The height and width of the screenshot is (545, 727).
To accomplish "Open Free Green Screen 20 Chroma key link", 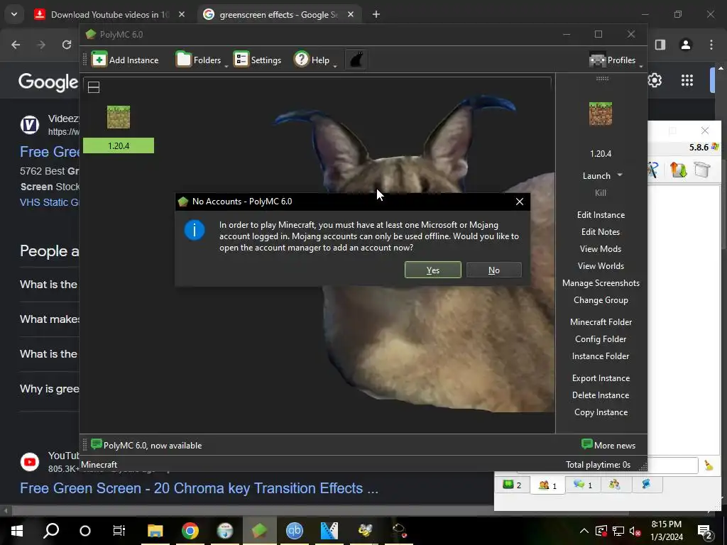I will coord(199,488).
